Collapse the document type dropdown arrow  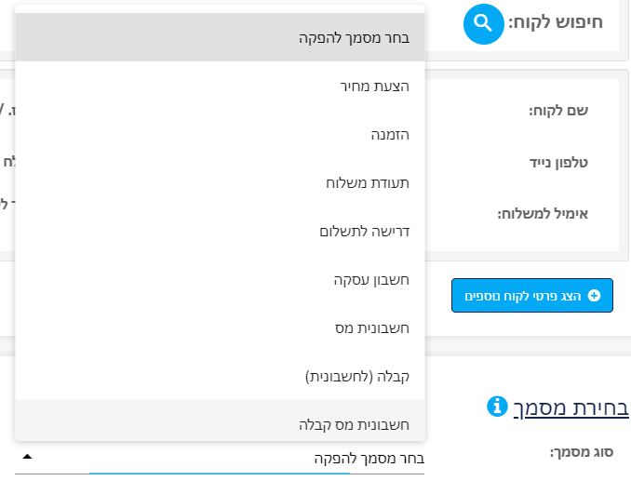[x=27, y=456]
